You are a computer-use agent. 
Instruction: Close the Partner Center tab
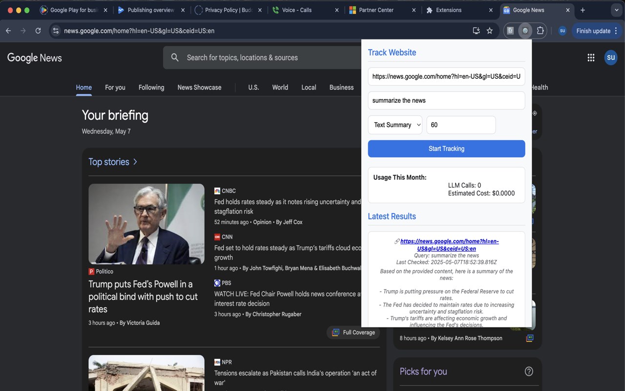tap(414, 10)
